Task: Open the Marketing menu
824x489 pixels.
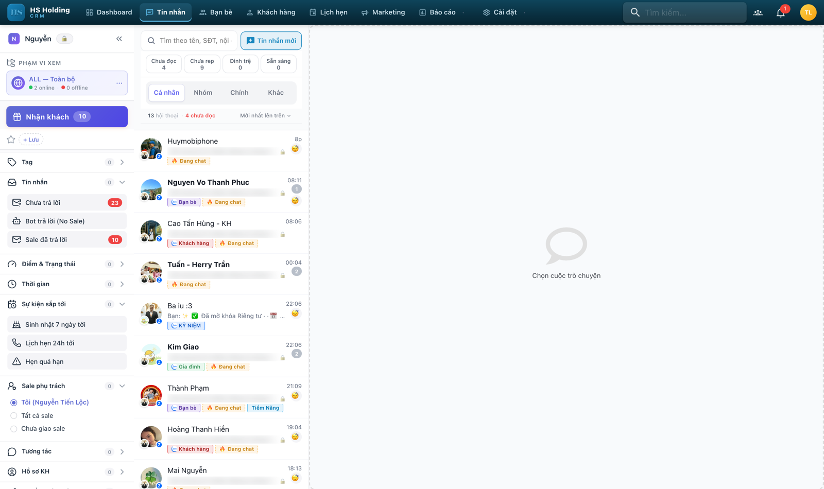Action: point(383,12)
